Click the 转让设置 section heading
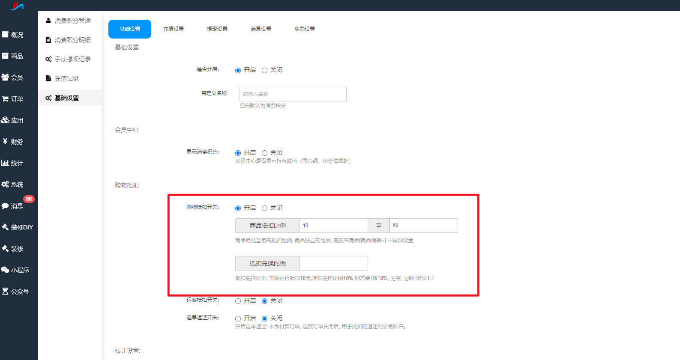Viewport: 680px width, 360px height. point(128,351)
